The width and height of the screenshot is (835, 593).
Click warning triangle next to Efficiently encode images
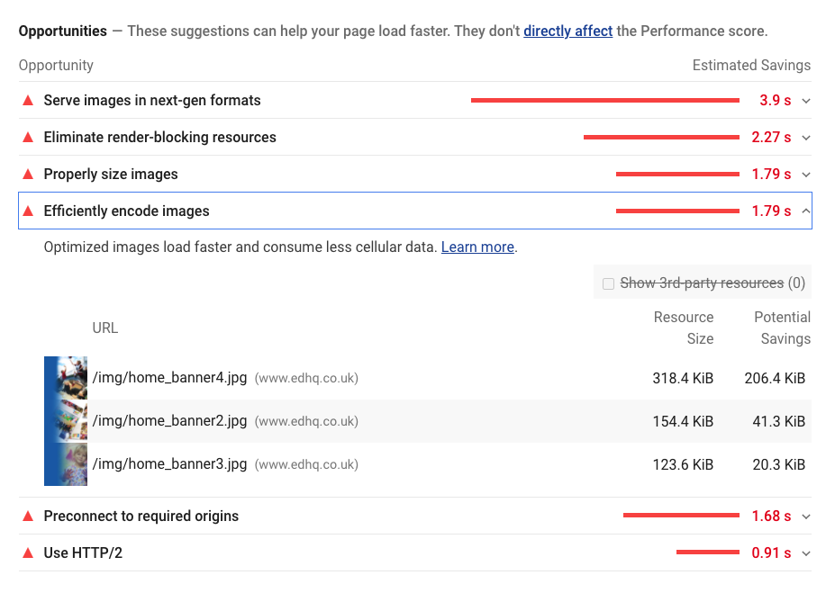click(28, 211)
